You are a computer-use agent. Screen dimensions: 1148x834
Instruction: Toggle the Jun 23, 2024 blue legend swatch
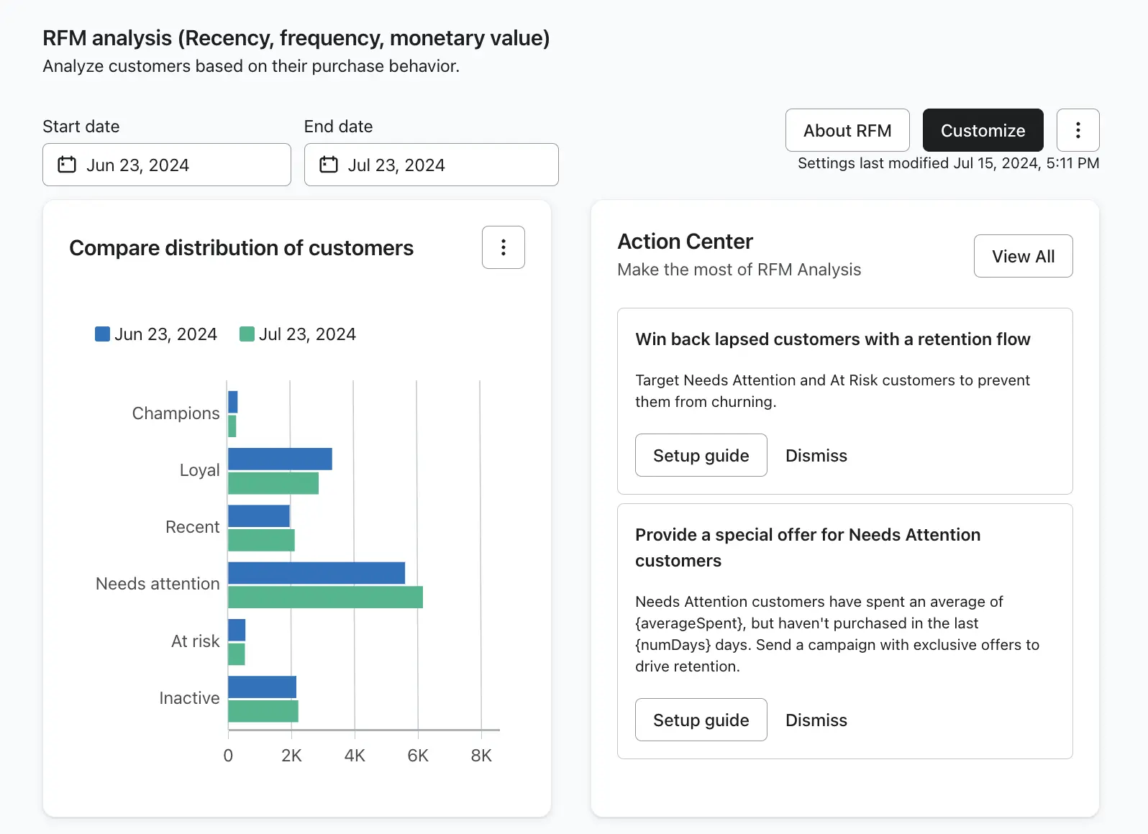pyautogui.click(x=103, y=334)
